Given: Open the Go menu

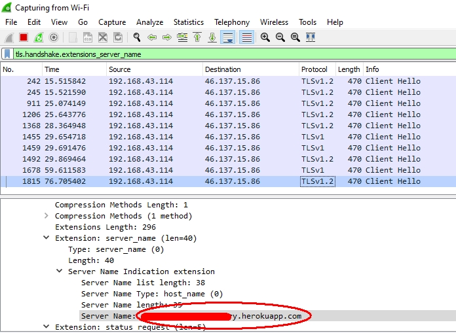Looking at the screenshot, I should tap(83, 22).
